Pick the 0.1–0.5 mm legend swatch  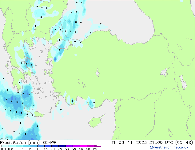(5, 146)
